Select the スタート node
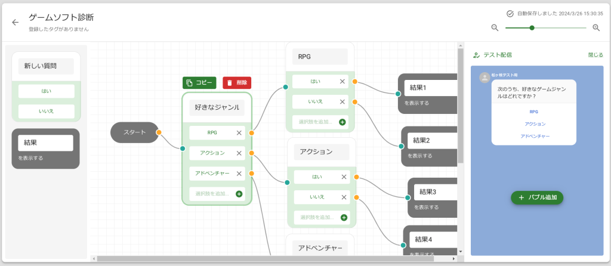Image resolution: width=611 pixels, height=266 pixels. [x=134, y=132]
